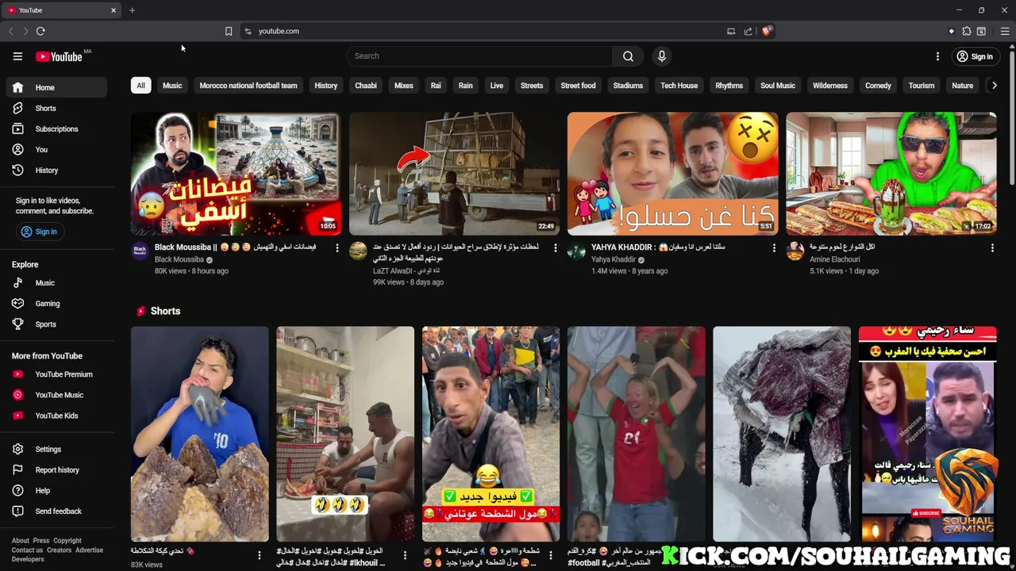
Task: Start voice search with microphone
Action: pyautogui.click(x=661, y=56)
